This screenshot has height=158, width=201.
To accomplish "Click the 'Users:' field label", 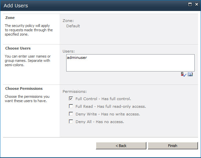I will pos(69,51).
